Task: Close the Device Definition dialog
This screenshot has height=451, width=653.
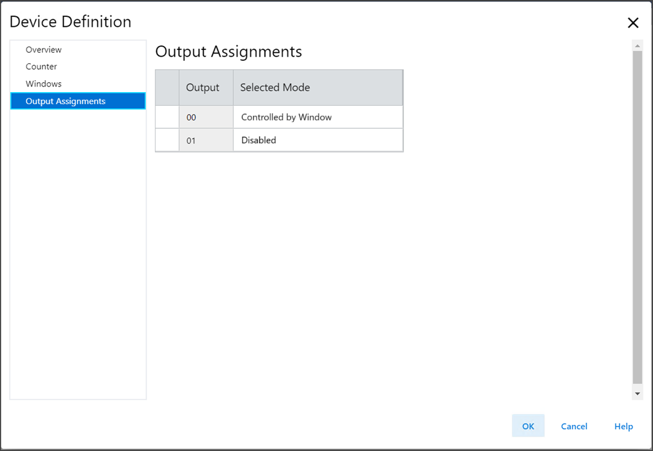Action: [633, 23]
